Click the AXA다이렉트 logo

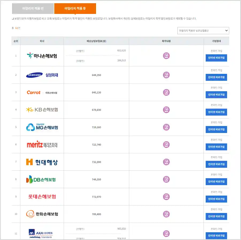pos(41,234)
